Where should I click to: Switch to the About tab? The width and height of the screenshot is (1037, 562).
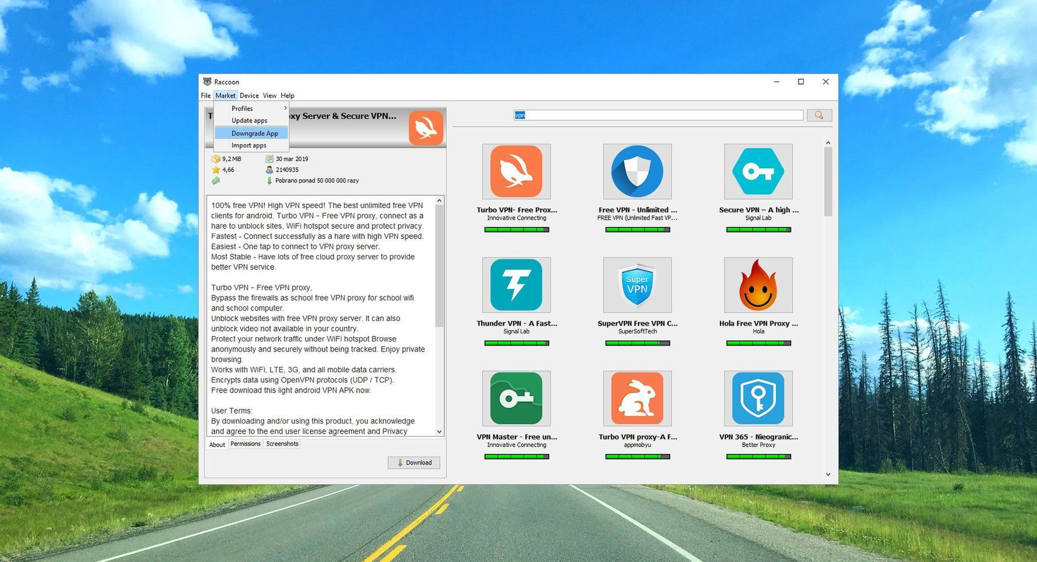(x=217, y=444)
